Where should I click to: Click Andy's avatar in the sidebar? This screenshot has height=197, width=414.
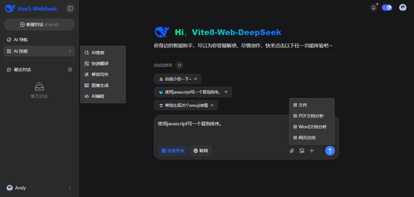point(10,188)
